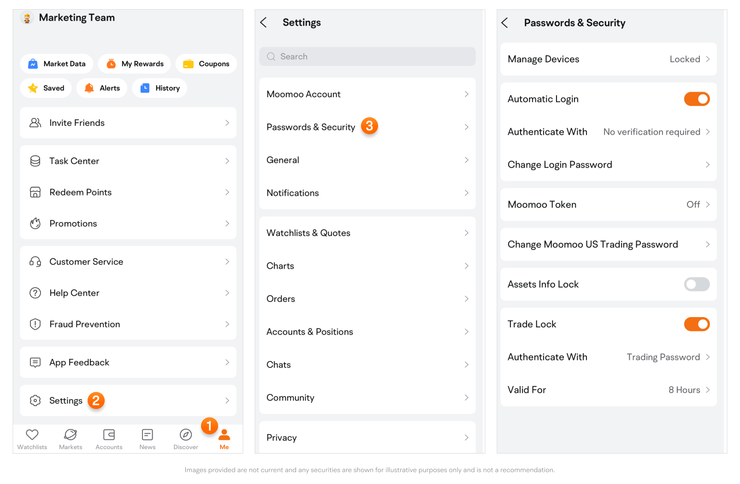Switch to the Discover tab
Screen dimensions: 740x484
click(x=186, y=439)
